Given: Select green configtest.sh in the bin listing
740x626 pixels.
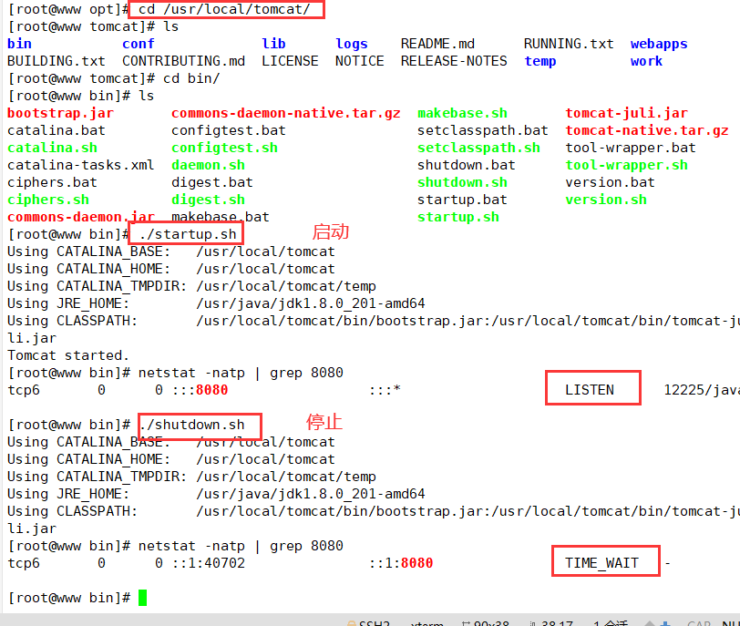Looking at the screenshot, I should [224, 148].
